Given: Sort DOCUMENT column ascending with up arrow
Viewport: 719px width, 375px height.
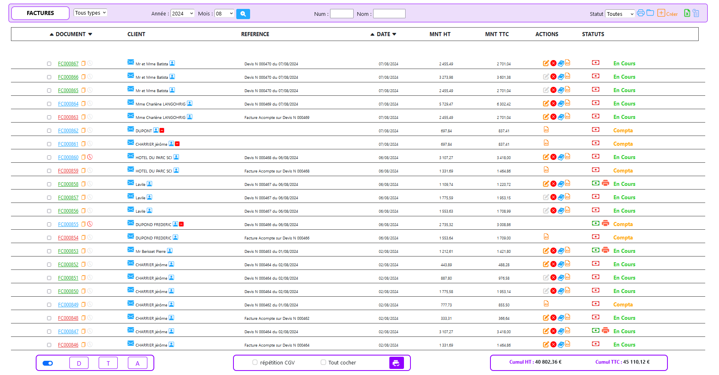Looking at the screenshot, I should point(52,34).
